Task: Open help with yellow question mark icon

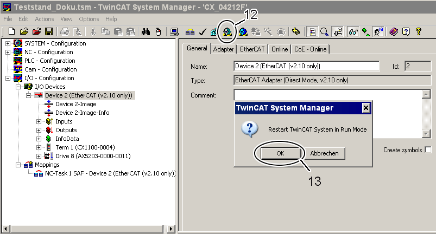Action: tap(418, 31)
